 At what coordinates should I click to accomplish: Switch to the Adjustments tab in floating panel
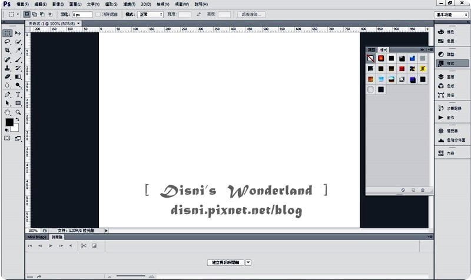pos(372,49)
